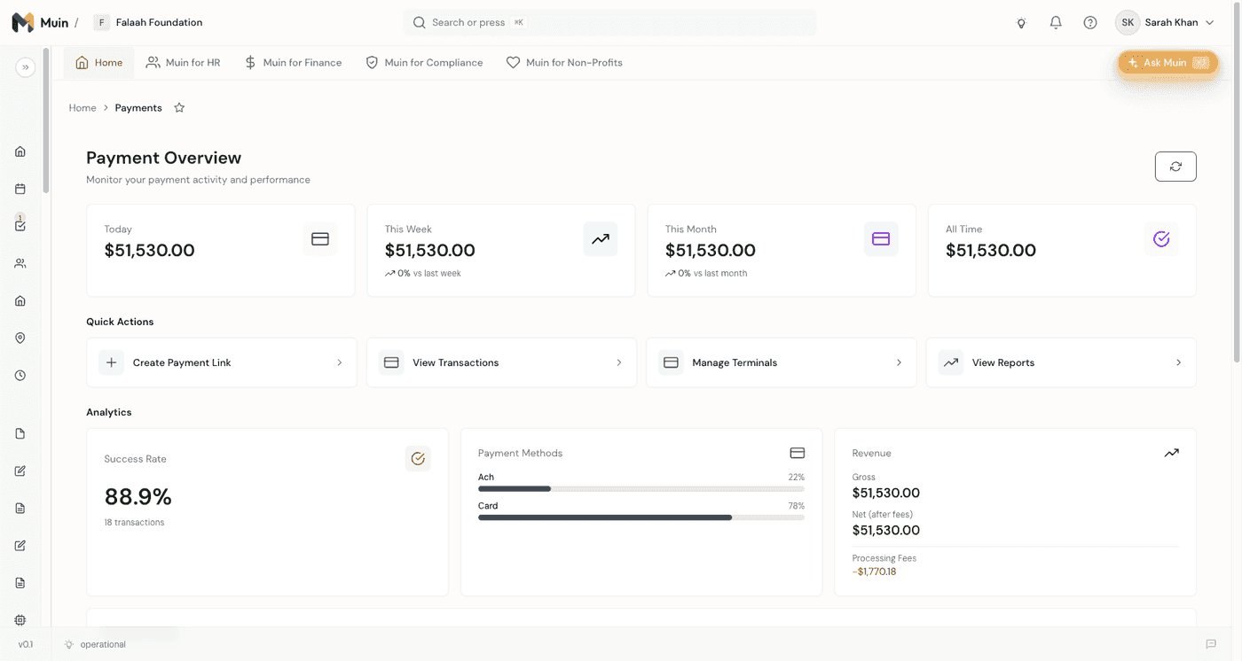Click the lightbulb tips icon

[1021, 23]
